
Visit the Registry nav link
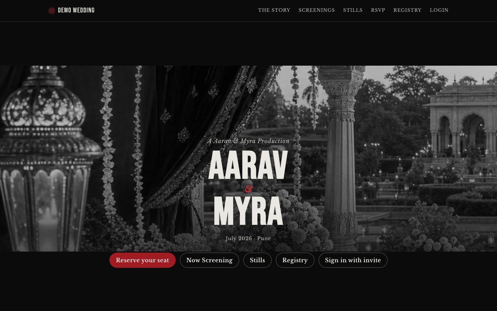coord(407,10)
